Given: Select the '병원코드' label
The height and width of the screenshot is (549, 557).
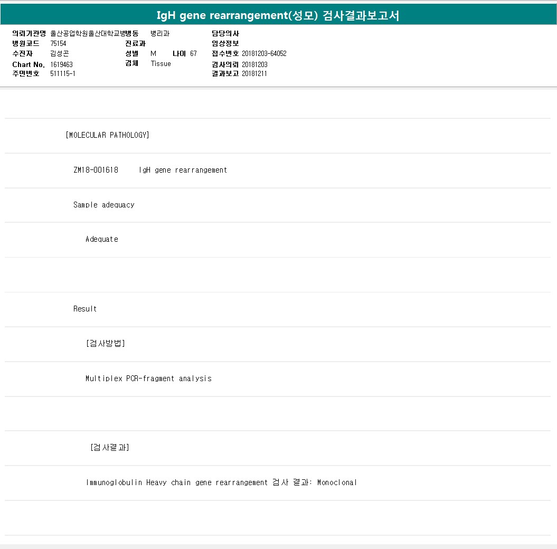Looking at the screenshot, I should click(x=25, y=43).
